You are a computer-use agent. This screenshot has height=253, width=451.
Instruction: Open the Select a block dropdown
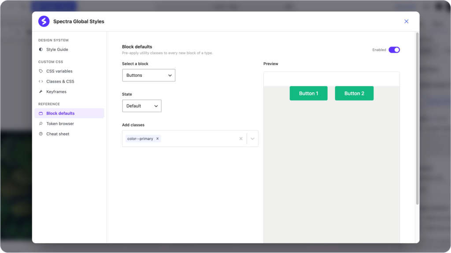149,75
